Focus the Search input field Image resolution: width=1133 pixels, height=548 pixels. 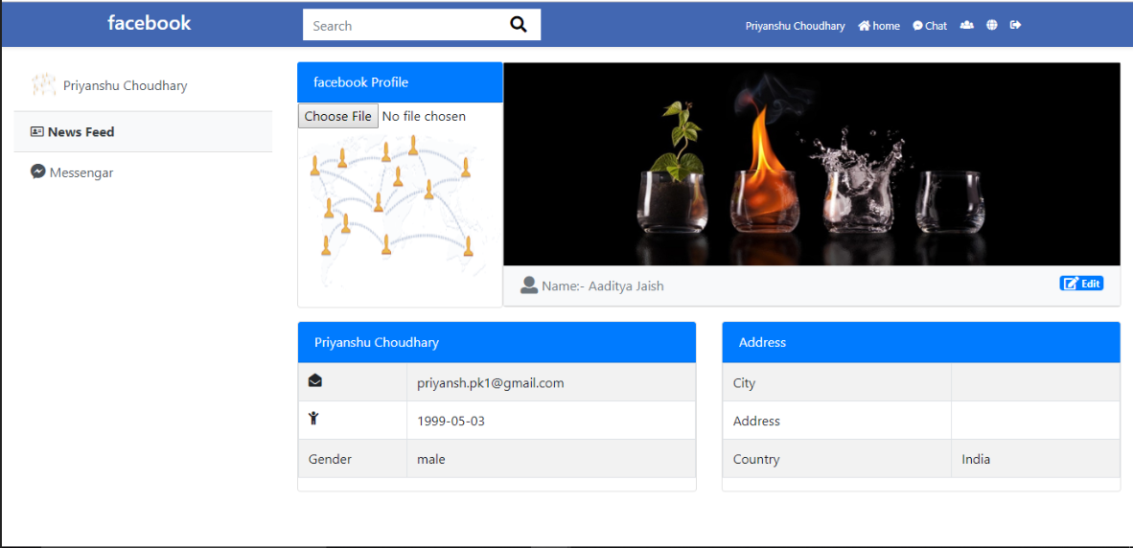point(403,26)
